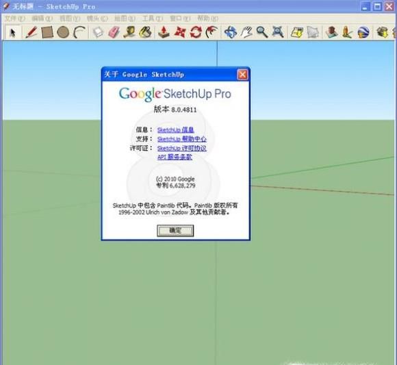Screen dimensions: 397x365
Task: Click the version text 版本 8.0.4811
Action: tap(175, 110)
